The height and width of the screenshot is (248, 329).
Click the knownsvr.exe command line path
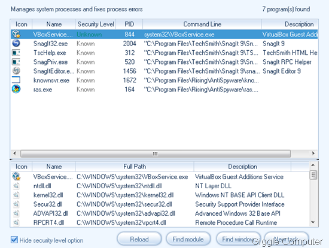201,81
